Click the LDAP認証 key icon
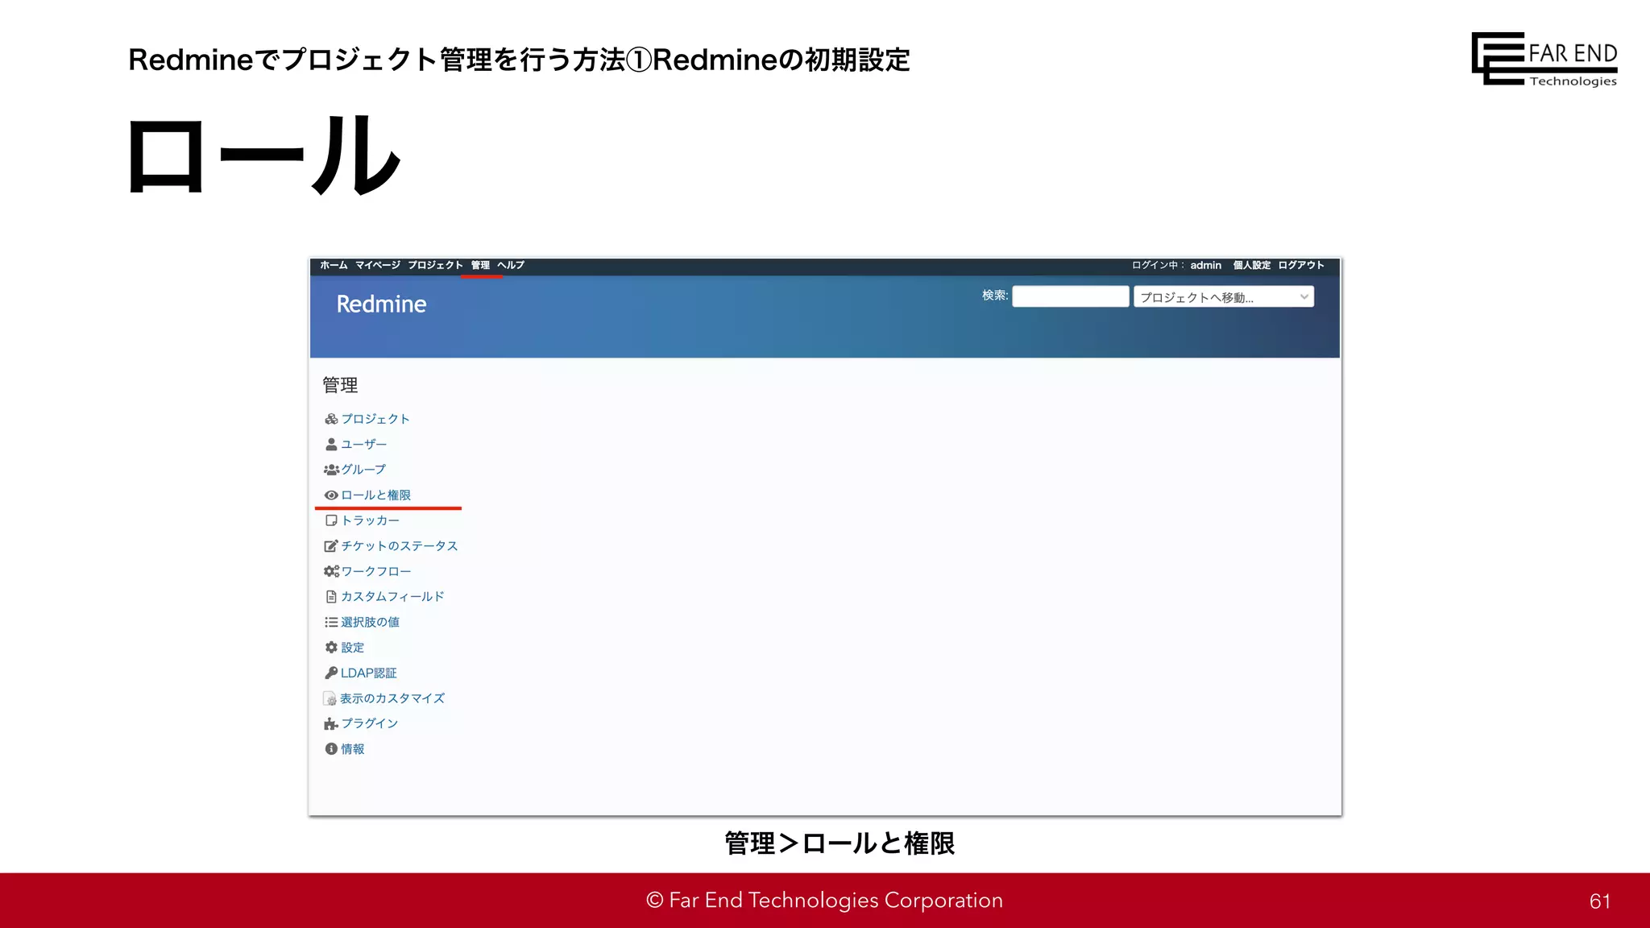The image size is (1650, 928). tap(331, 673)
